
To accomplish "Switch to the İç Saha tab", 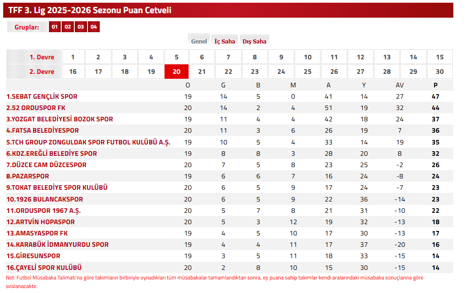I will [225, 40].
